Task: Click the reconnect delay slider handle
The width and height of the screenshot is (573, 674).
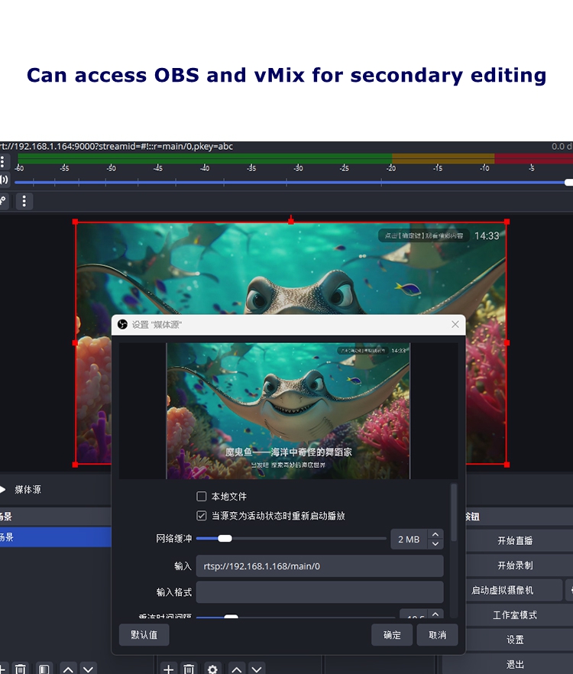Action: 231,617
